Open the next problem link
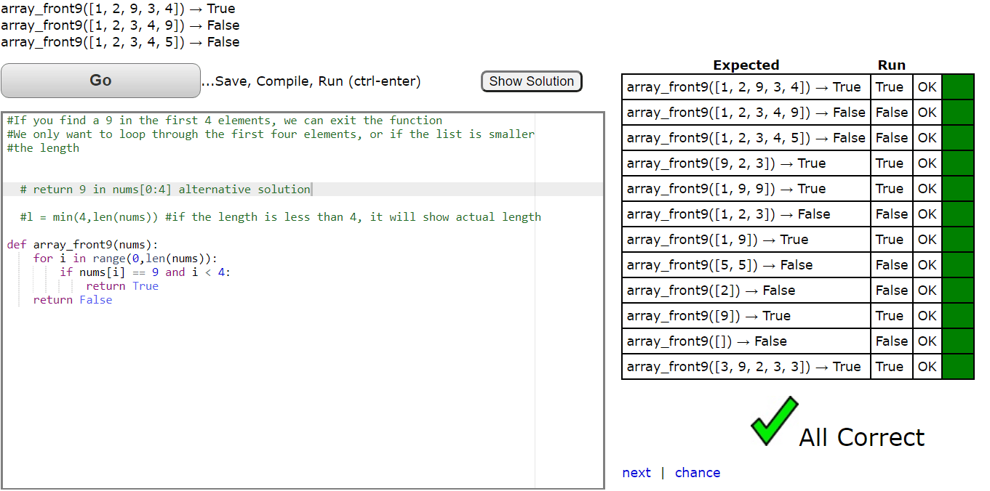The width and height of the screenshot is (990, 491). point(636,473)
